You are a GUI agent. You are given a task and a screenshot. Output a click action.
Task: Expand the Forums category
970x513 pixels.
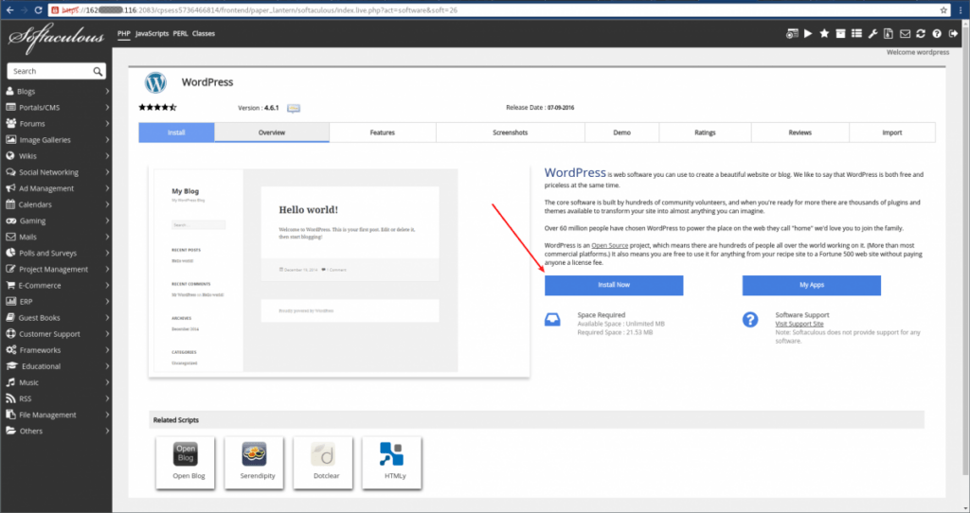coord(57,124)
